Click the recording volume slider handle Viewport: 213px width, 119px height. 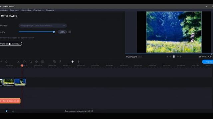(54, 32)
